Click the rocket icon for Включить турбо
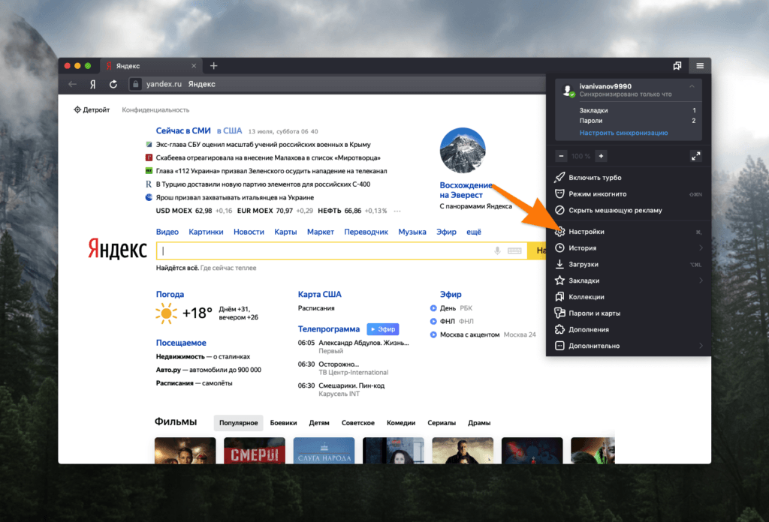The height and width of the screenshot is (522, 769). coord(559,177)
